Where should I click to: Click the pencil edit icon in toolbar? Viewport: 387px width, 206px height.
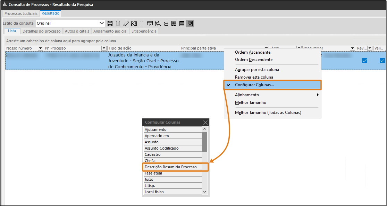pos(126,24)
